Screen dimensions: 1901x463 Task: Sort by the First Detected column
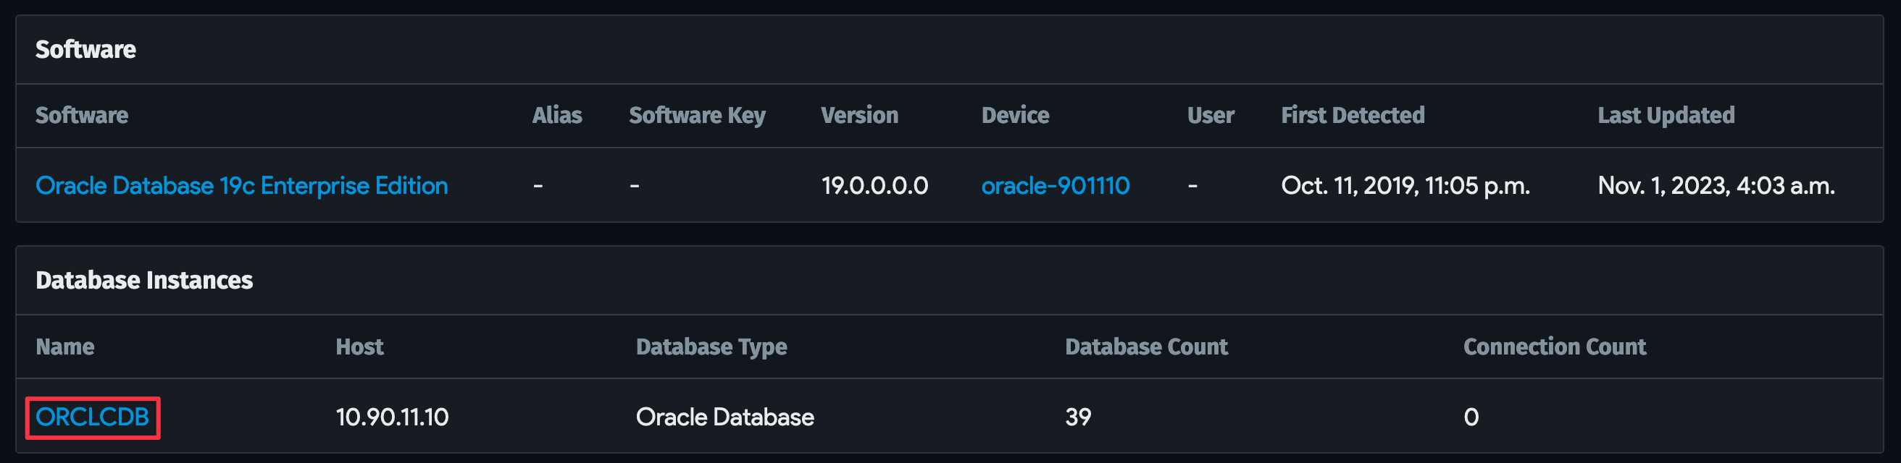(1352, 115)
